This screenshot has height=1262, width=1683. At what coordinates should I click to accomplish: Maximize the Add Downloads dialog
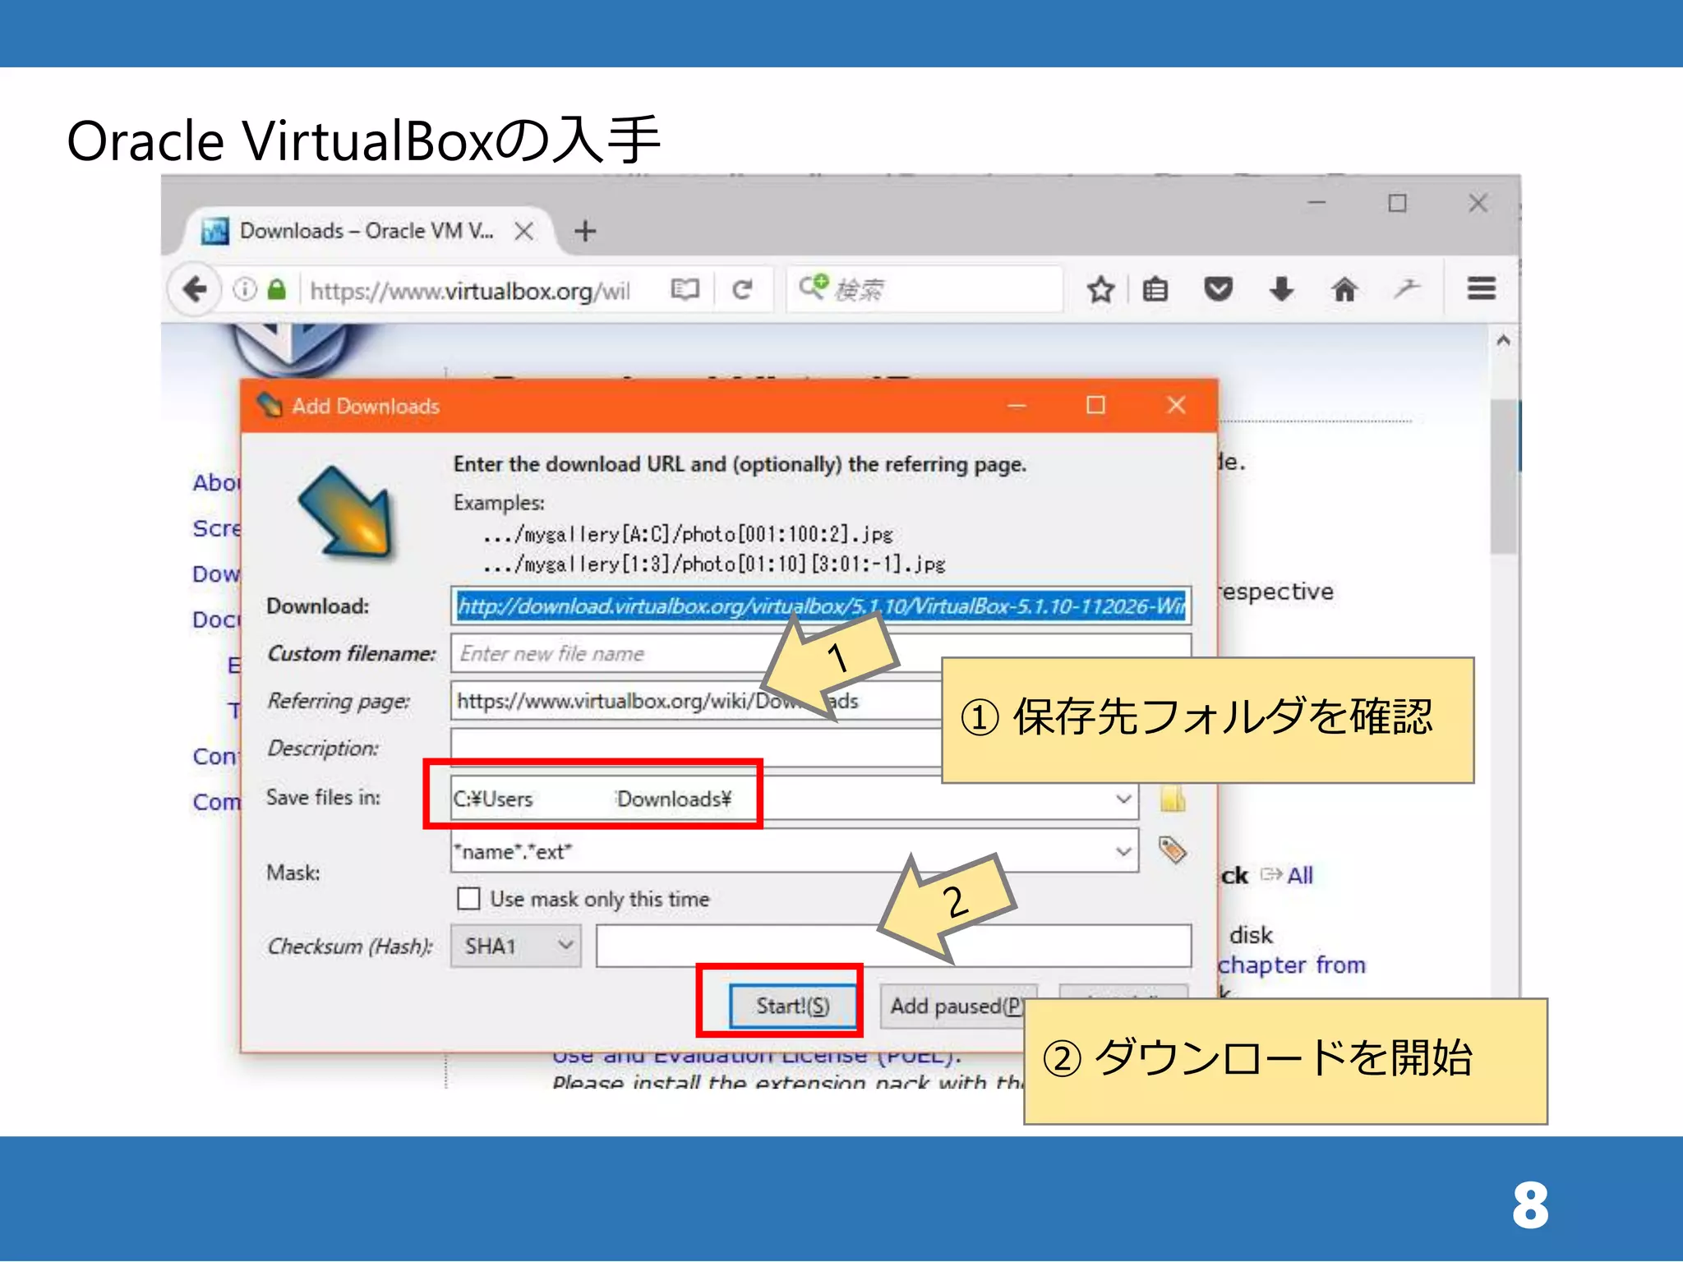pos(1095,405)
